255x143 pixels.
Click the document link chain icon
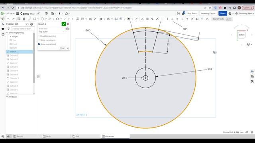(39, 14)
